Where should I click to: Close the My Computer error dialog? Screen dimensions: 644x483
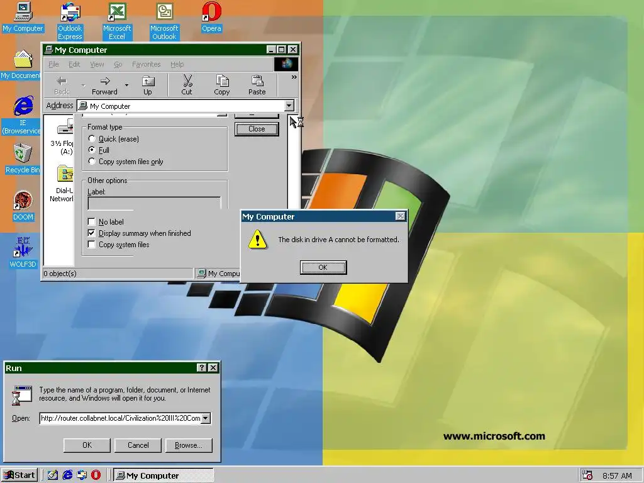pyautogui.click(x=401, y=216)
